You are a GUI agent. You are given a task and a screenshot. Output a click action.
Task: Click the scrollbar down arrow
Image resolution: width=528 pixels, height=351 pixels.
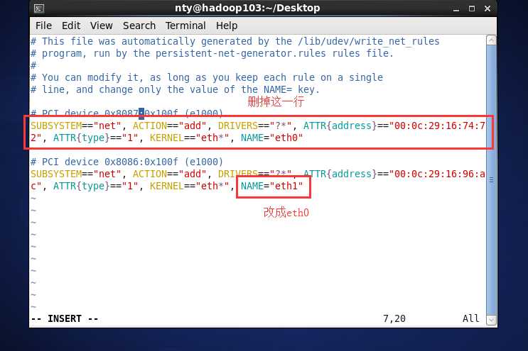coord(491,320)
